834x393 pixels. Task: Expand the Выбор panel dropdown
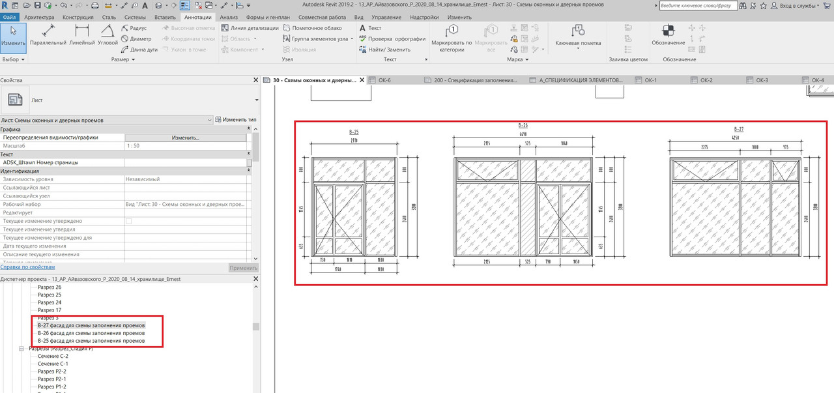coord(13,59)
